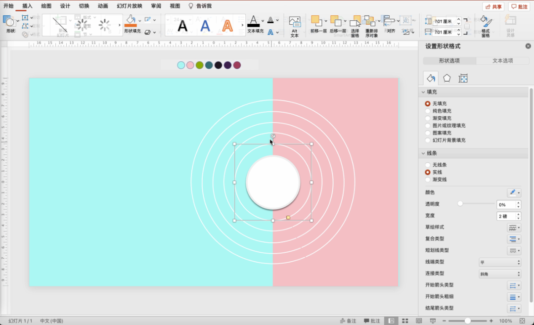Select the Size & Properties icon in panel
The height and width of the screenshot is (325, 534).
[x=463, y=78]
